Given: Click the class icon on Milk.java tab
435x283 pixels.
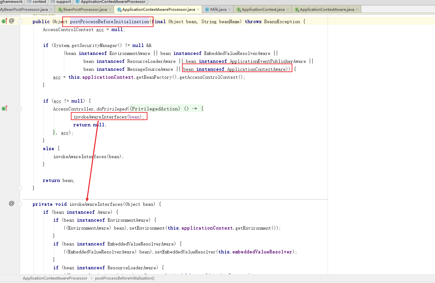Looking at the screenshot, I should 207,10.
